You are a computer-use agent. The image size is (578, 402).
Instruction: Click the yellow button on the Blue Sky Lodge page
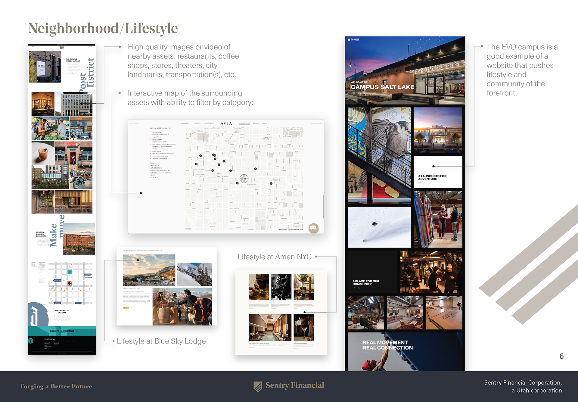pyautogui.click(x=126, y=308)
